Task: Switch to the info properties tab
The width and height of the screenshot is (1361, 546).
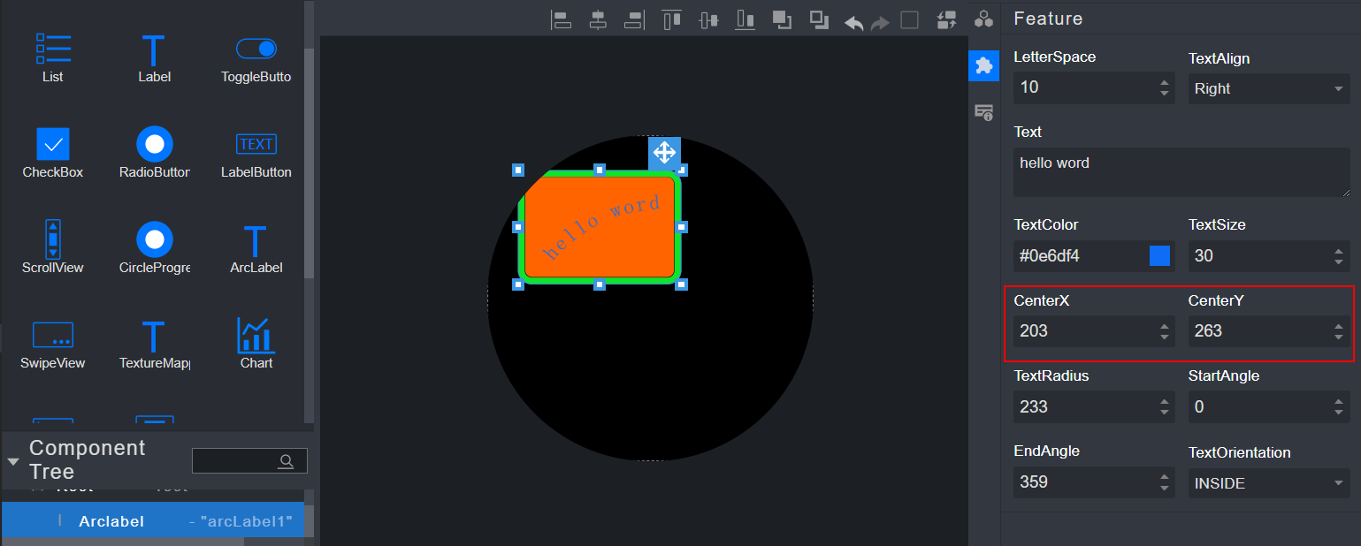Action: click(x=983, y=112)
